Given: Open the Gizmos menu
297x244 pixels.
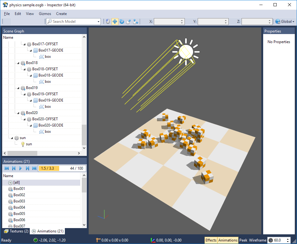Looking at the screenshot, I should 45,14.
